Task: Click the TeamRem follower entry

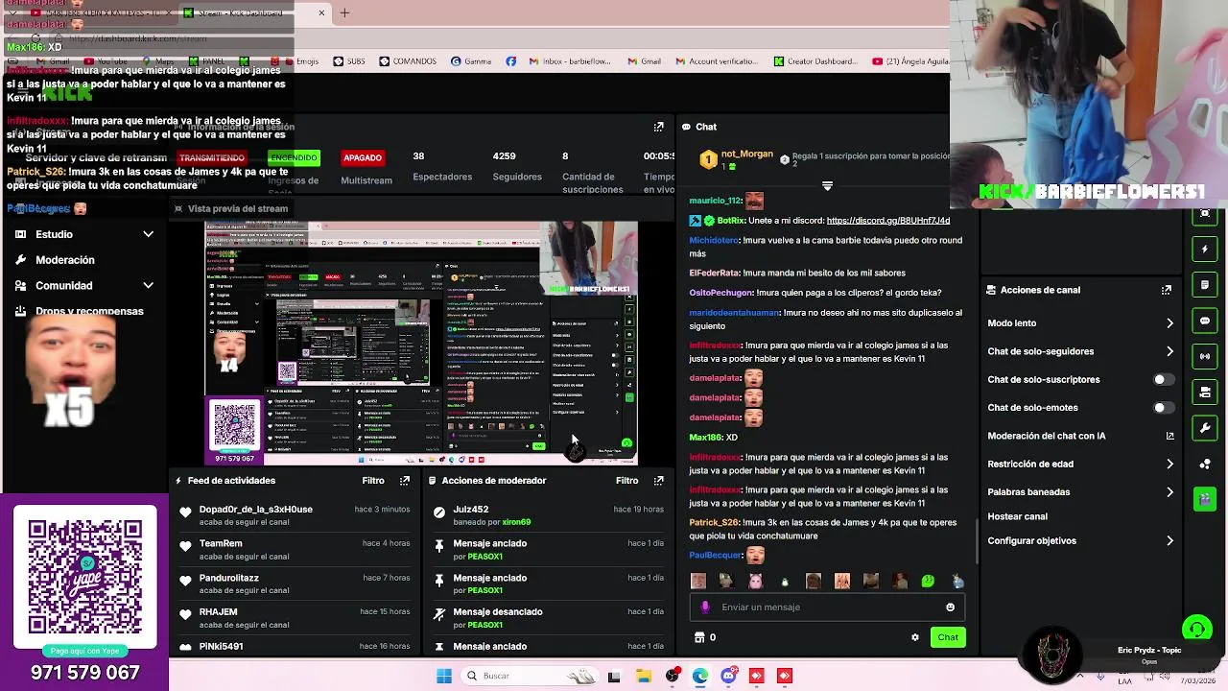Action: (x=295, y=550)
